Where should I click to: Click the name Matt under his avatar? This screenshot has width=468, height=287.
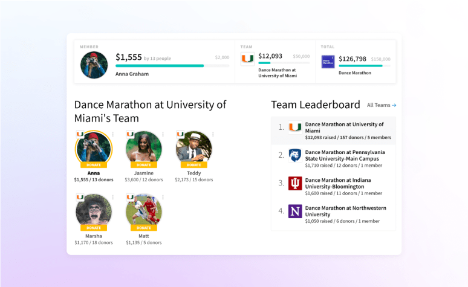(x=144, y=236)
